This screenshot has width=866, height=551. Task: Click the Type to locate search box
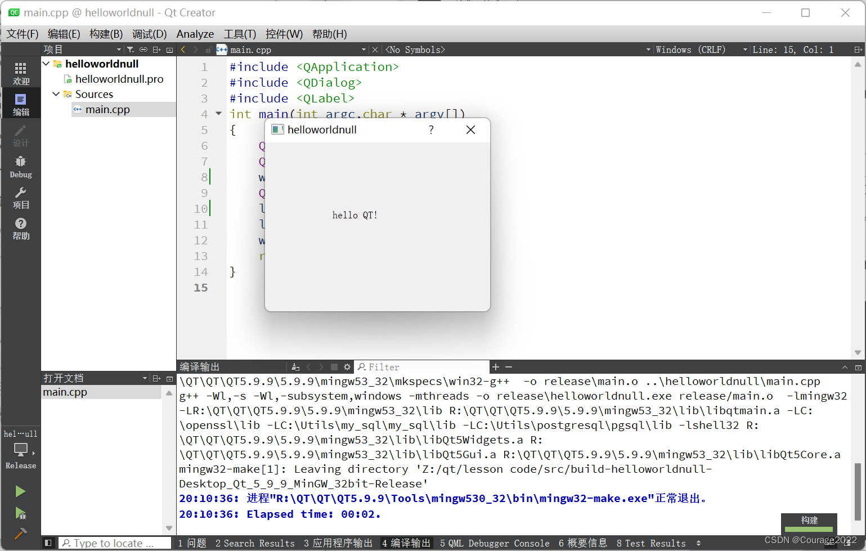click(115, 543)
